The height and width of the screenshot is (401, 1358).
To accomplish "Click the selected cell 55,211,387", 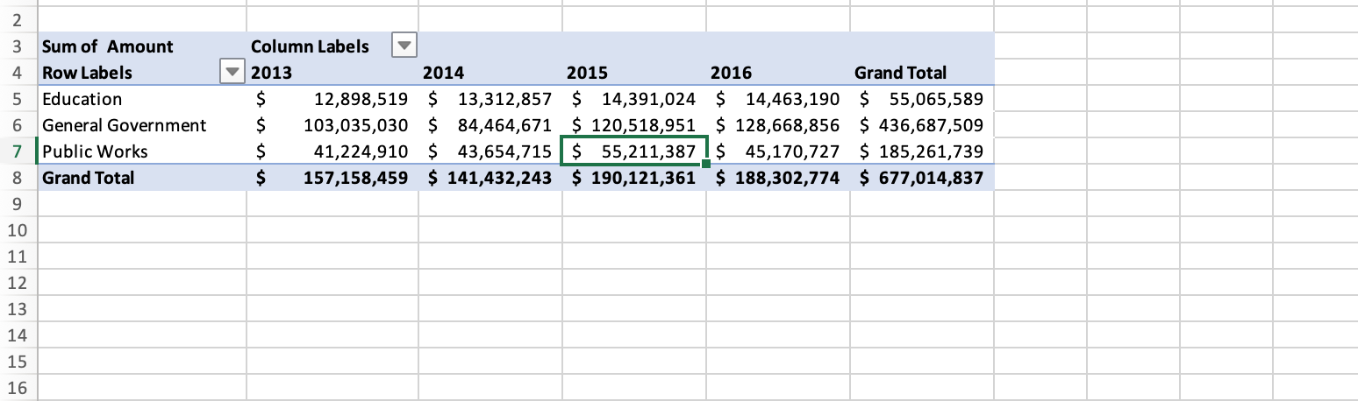I will click(634, 151).
